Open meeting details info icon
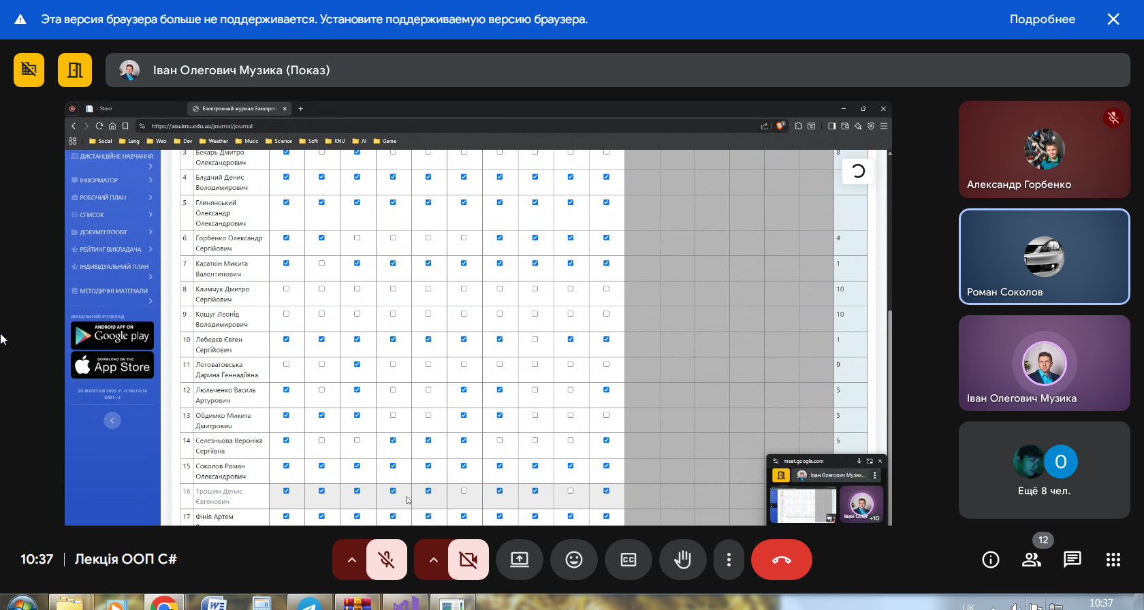Screen dimensions: 1144x610 991,560
